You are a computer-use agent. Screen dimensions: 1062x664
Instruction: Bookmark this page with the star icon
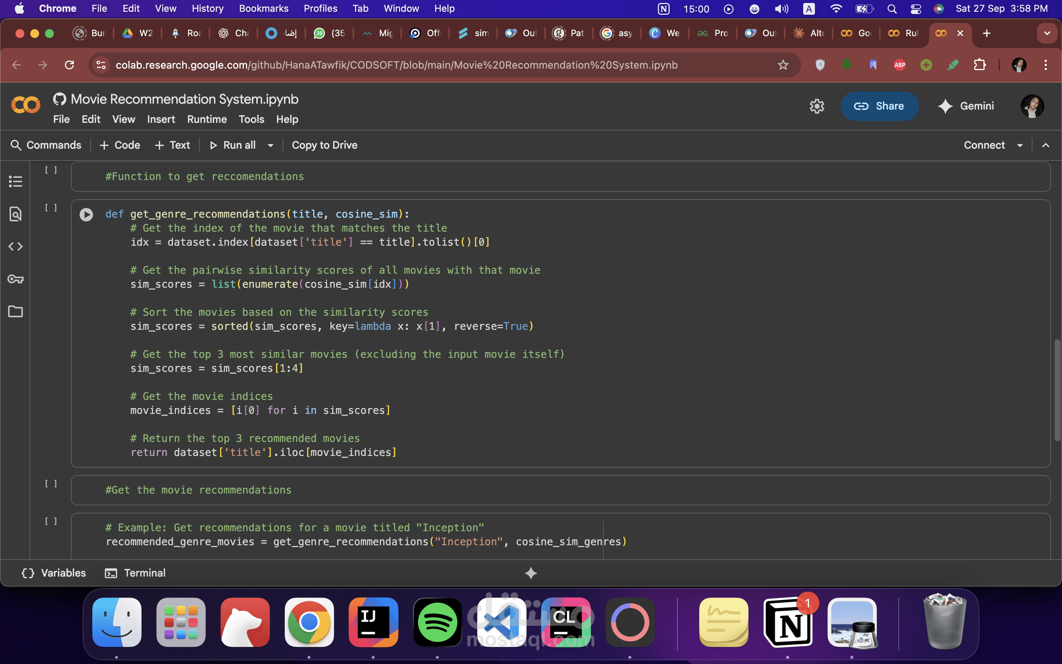coord(783,65)
